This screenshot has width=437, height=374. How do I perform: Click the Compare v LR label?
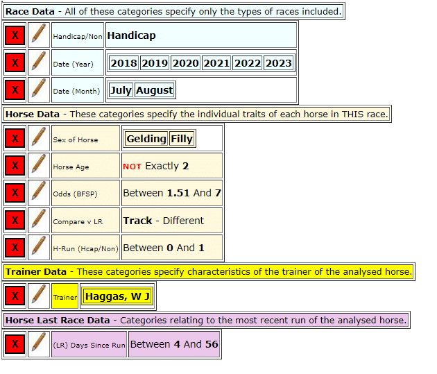pos(85,220)
